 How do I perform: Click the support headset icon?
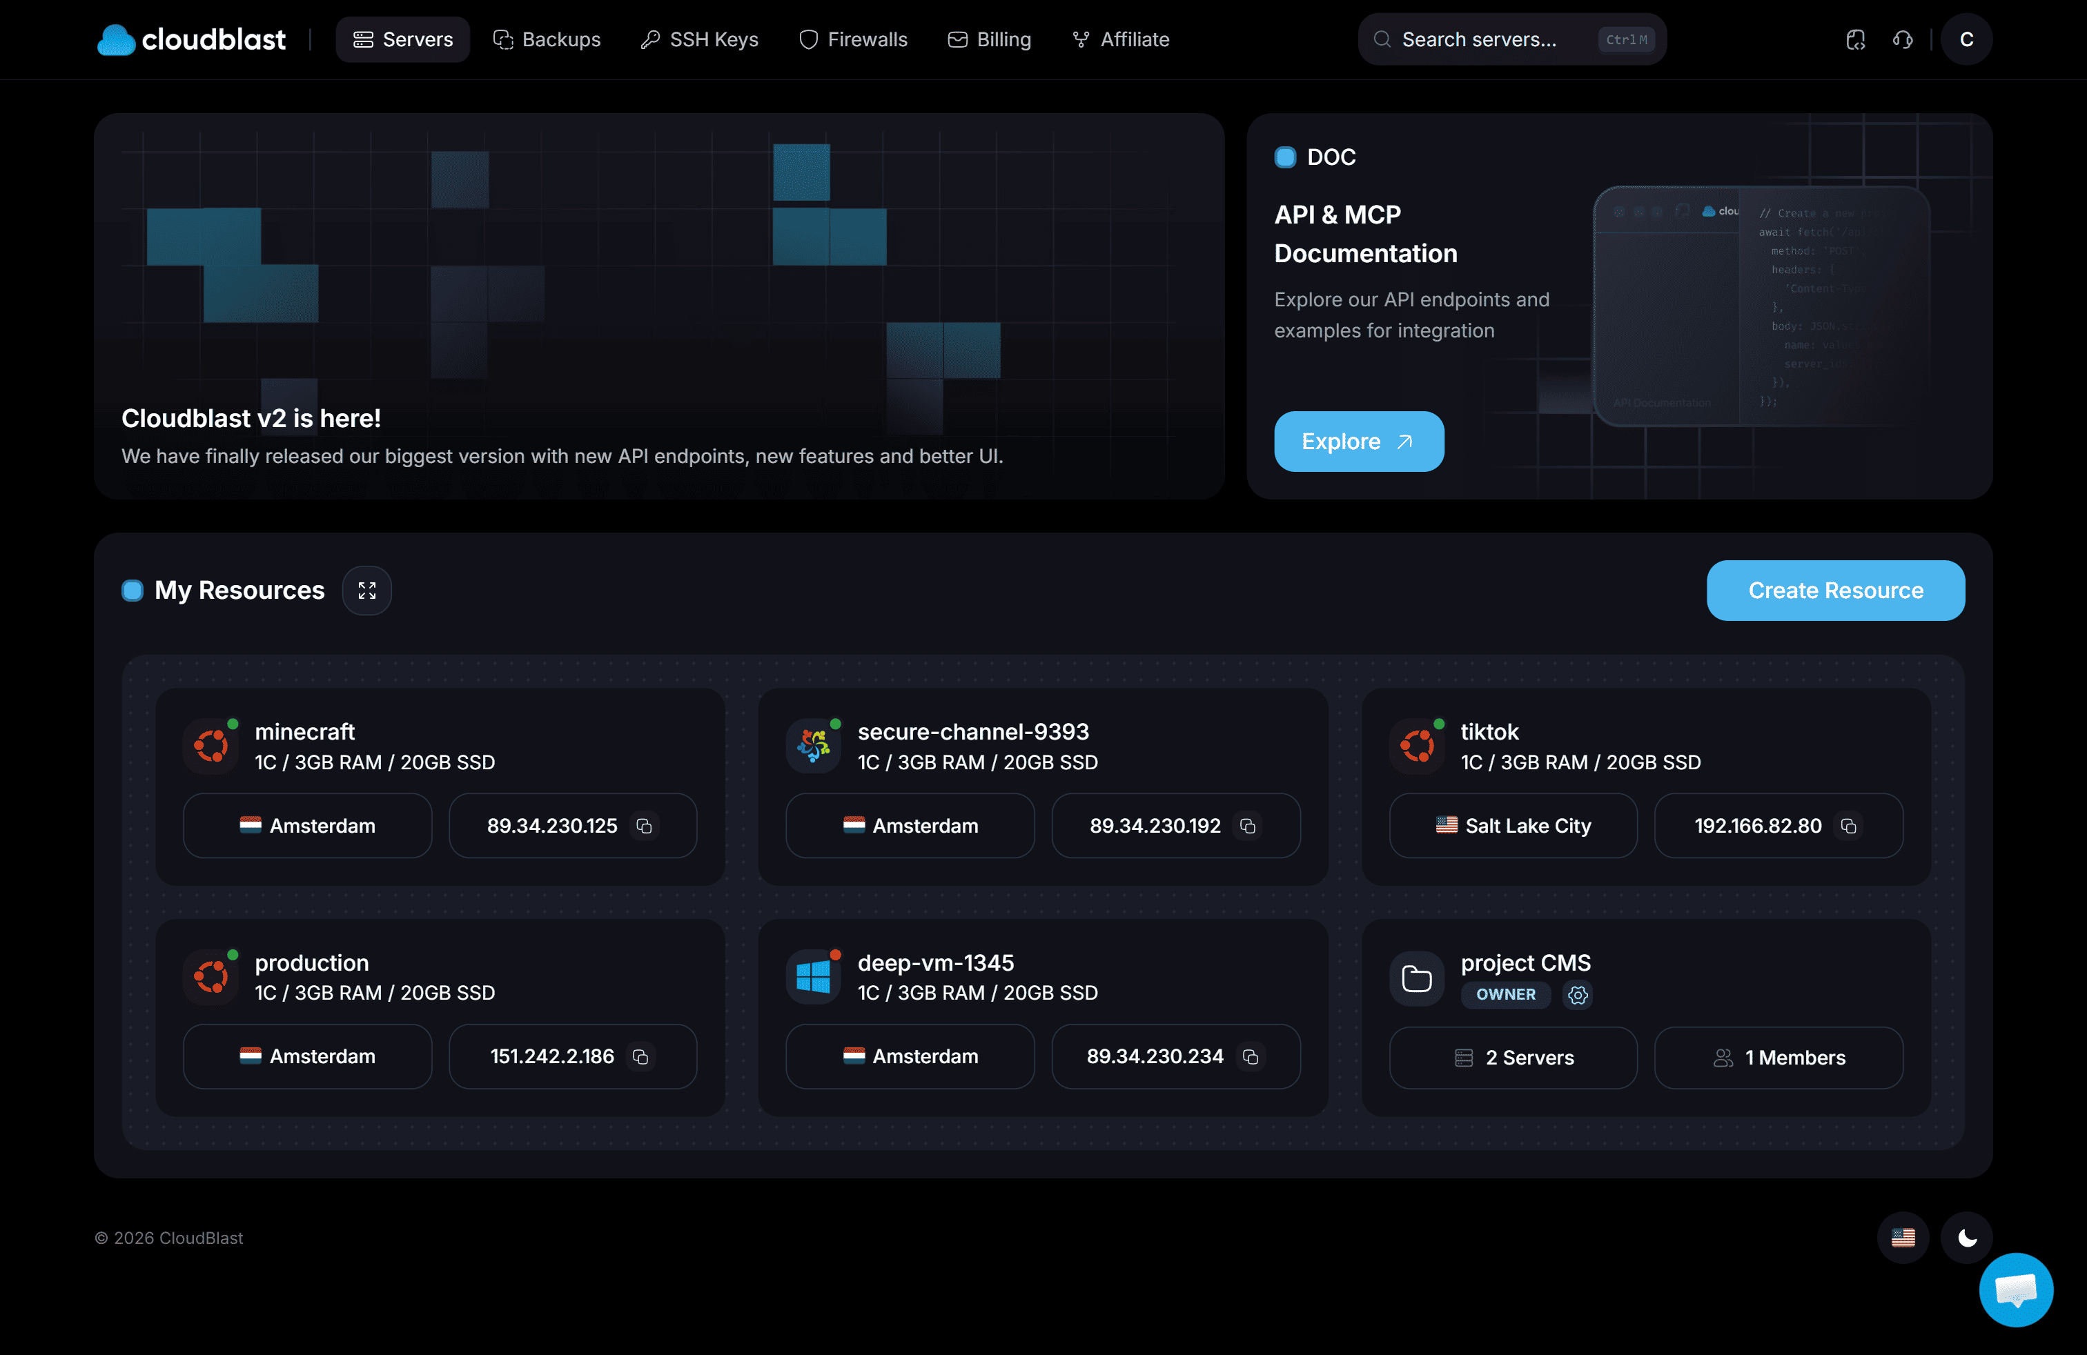[x=1902, y=39]
